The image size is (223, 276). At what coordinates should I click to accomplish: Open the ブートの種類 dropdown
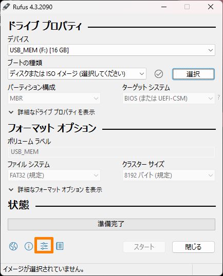pyautogui.click(x=77, y=73)
